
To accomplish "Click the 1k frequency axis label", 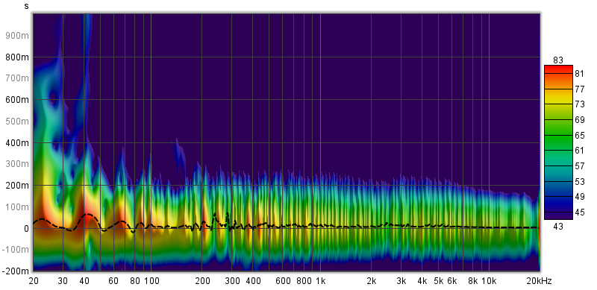I will pos(321,281).
